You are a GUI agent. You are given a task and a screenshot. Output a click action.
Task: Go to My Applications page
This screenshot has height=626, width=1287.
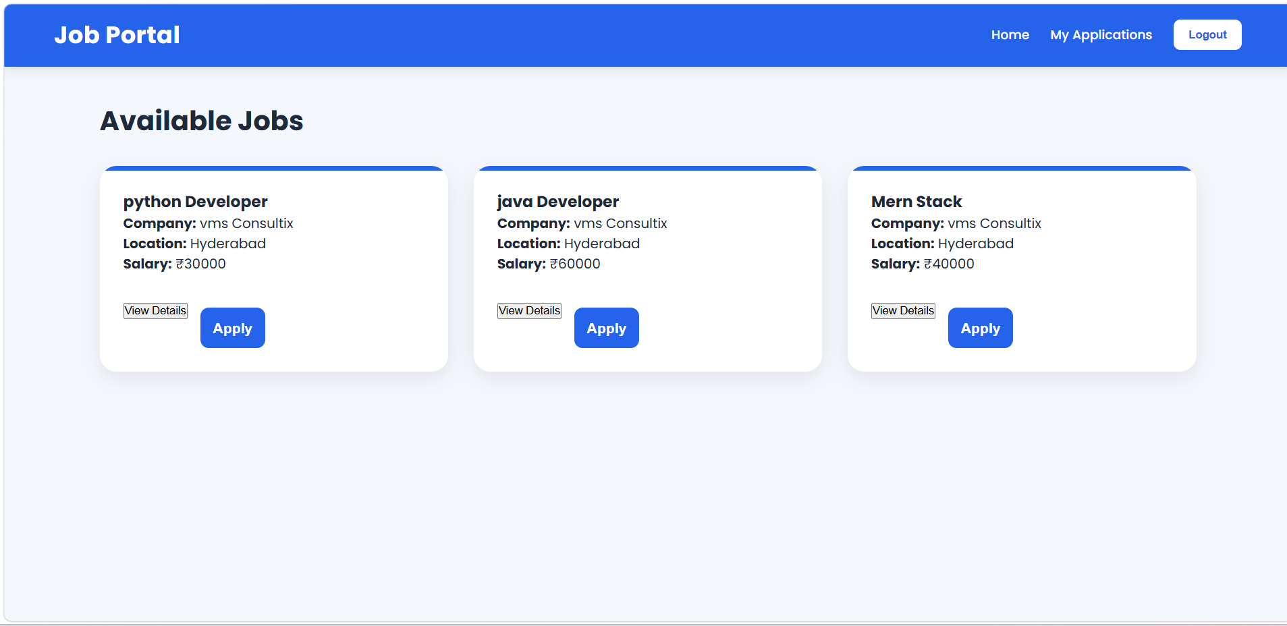click(1101, 34)
